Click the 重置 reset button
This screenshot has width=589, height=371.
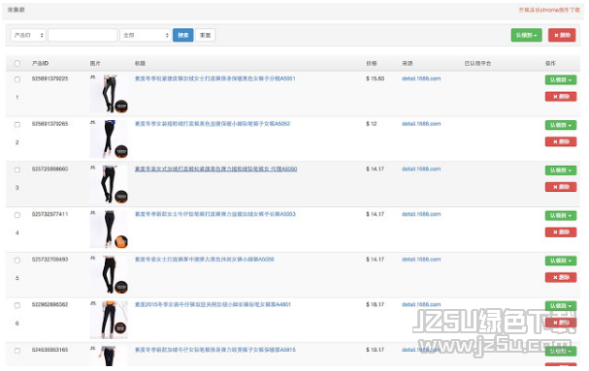pyautogui.click(x=205, y=35)
